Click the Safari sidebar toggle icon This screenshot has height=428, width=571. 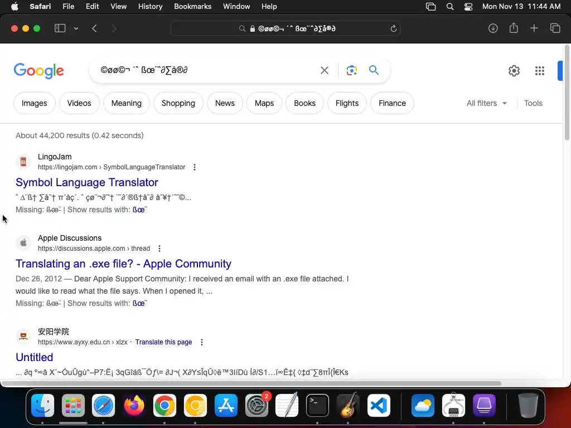click(60, 28)
